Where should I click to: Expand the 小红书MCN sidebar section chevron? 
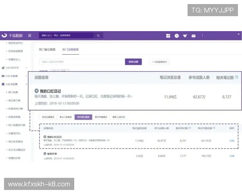(x=26, y=68)
